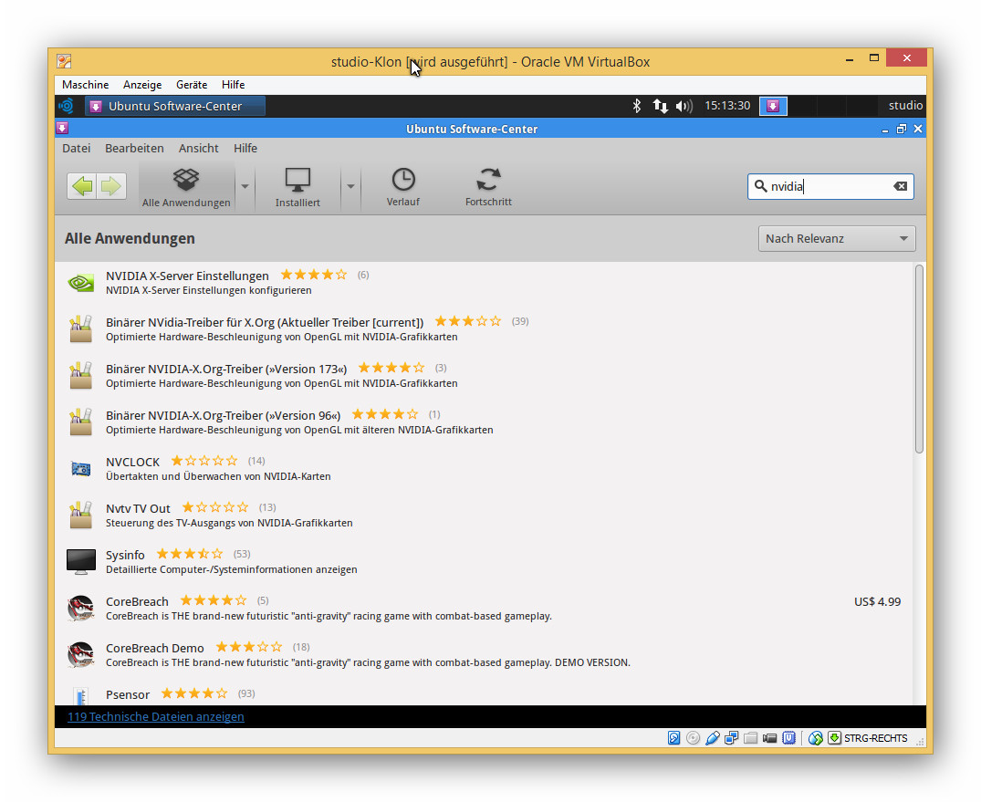This screenshot has height=802, width=981.
Task: Go back with the left green arrow
Action: point(82,186)
